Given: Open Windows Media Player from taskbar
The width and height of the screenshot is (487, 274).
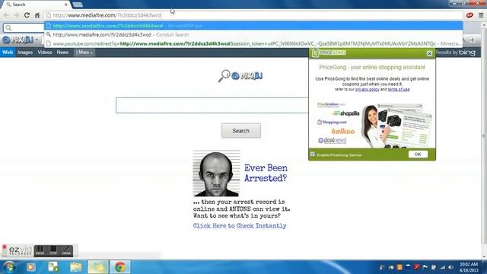Looking at the screenshot, I should tap(30, 267).
